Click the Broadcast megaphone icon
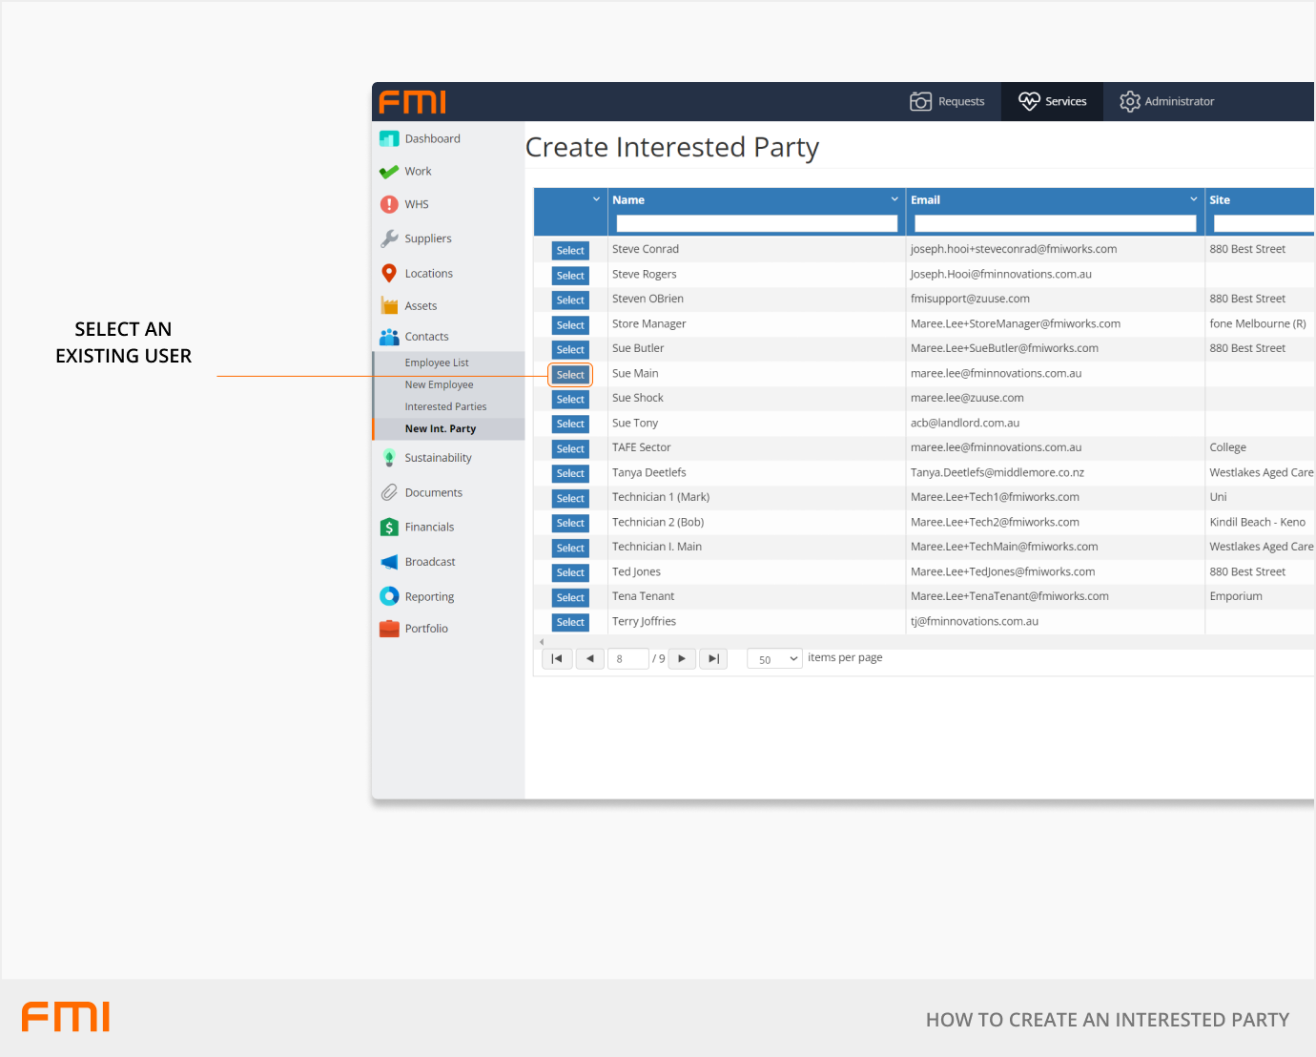Screen dimensions: 1316x1057 (x=389, y=562)
